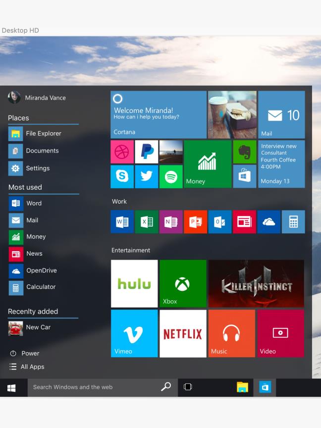Open the coffee photo tile
Screen dimensions: 321x428
[x=232, y=114]
